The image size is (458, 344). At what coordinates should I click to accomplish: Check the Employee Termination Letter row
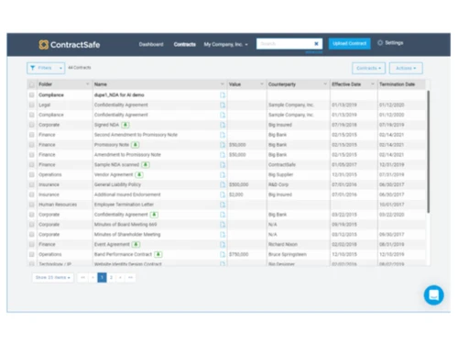(x=31, y=205)
